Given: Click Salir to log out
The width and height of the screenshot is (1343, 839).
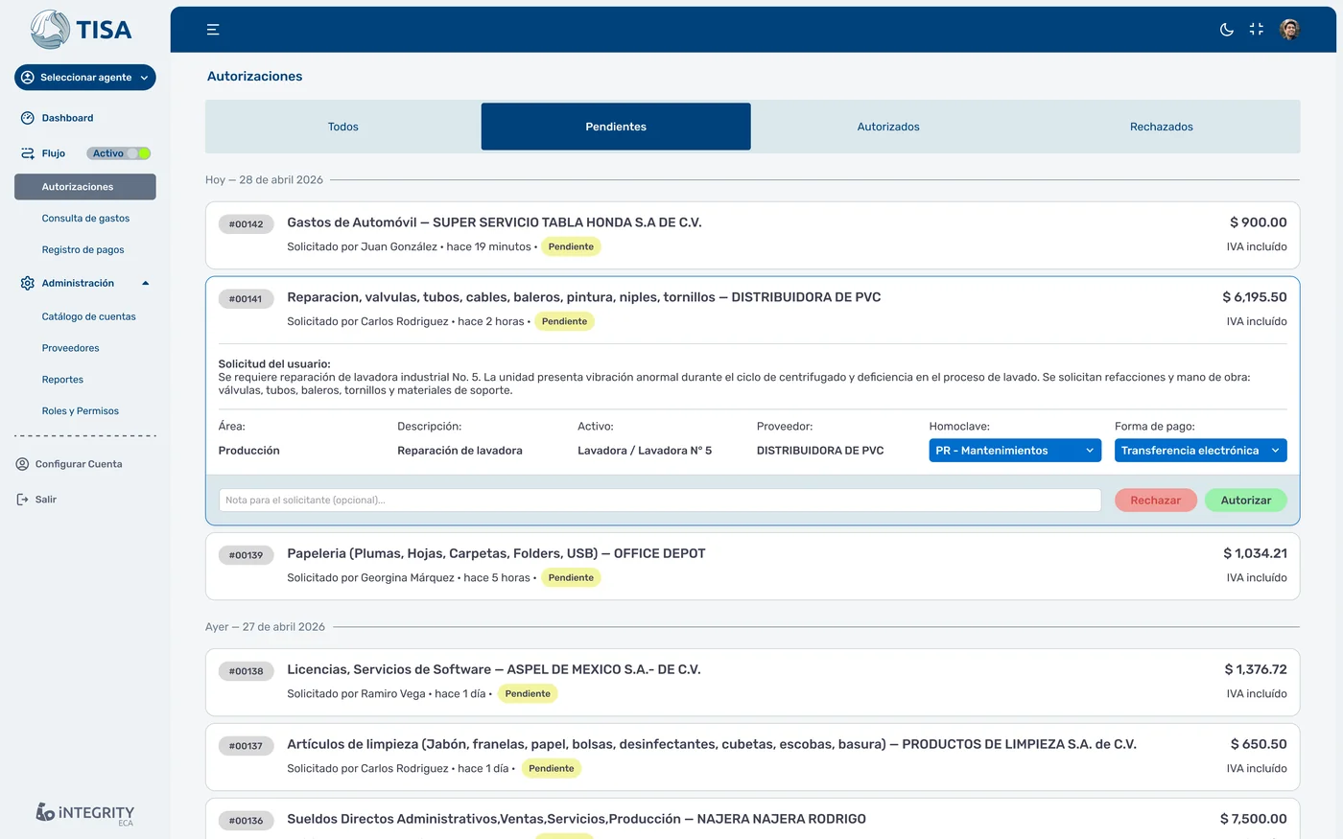Looking at the screenshot, I should click(x=46, y=500).
